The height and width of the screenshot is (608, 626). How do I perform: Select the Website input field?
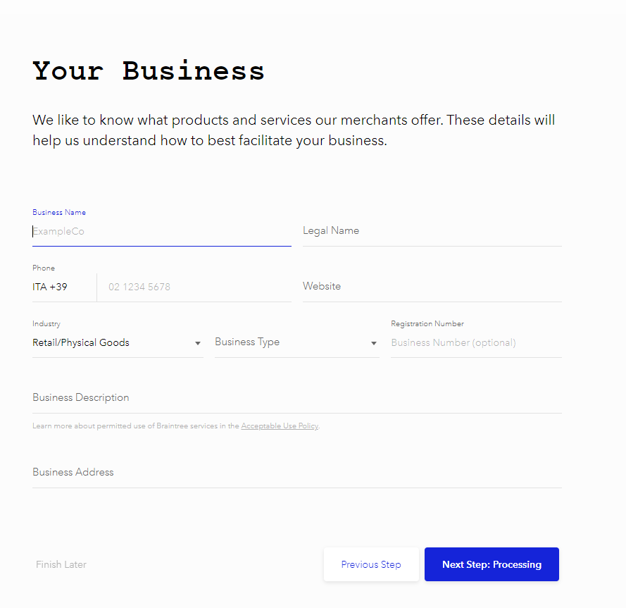click(x=432, y=287)
